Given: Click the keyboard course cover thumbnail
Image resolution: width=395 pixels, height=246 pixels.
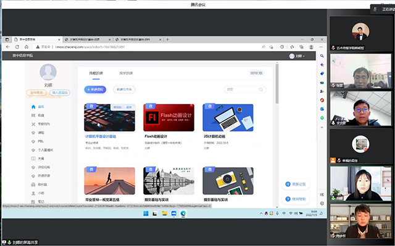Looking at the screenshot, I should 109,117.
